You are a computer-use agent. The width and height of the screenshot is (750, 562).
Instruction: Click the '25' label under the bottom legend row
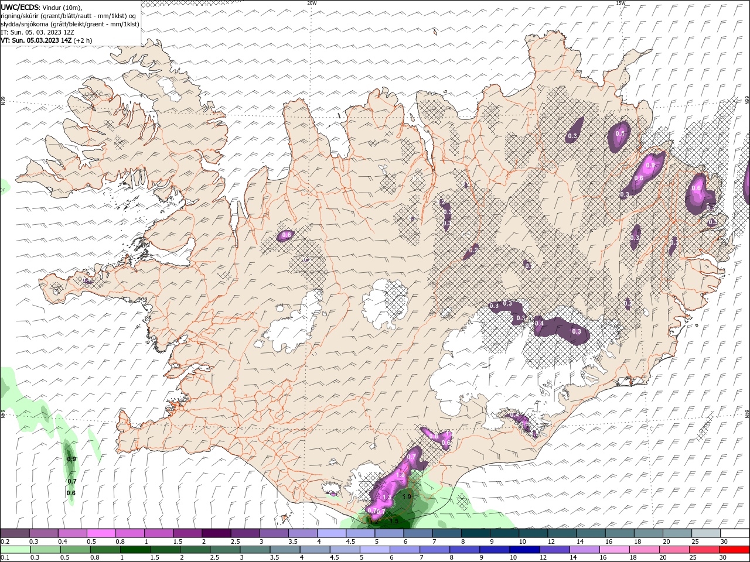(694, 558)
